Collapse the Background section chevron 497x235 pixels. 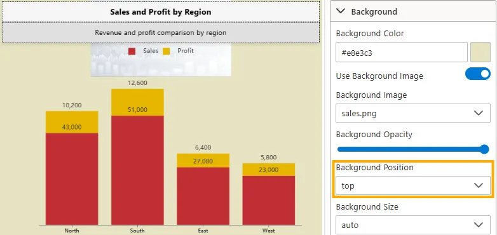[x=341, y=11]
